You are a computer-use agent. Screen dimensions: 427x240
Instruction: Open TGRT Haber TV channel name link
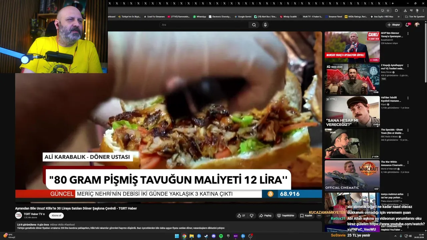(33, 214)
